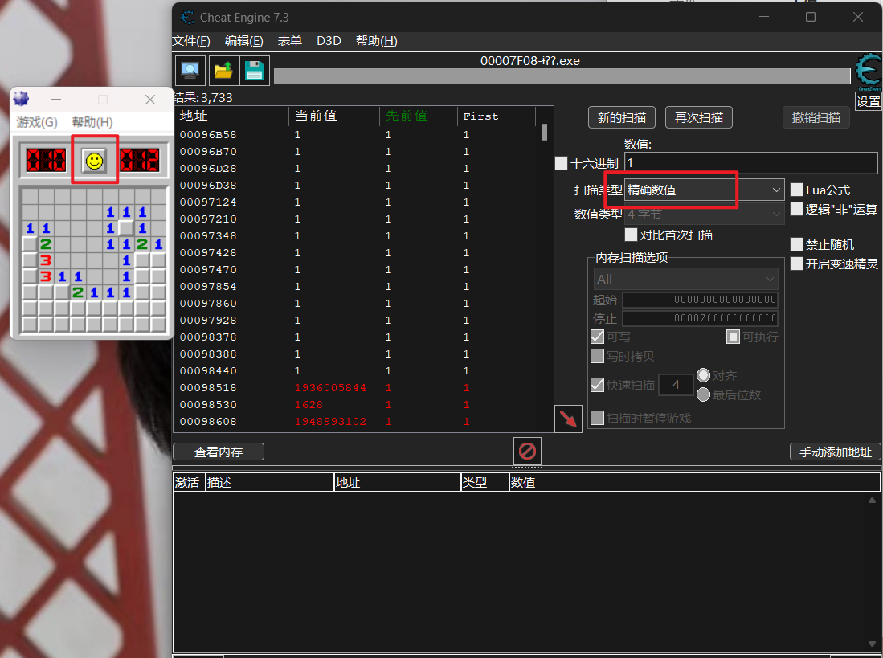Click the 查看内存 button
This screenshot has width=883, height=658.
pos(219,452)
